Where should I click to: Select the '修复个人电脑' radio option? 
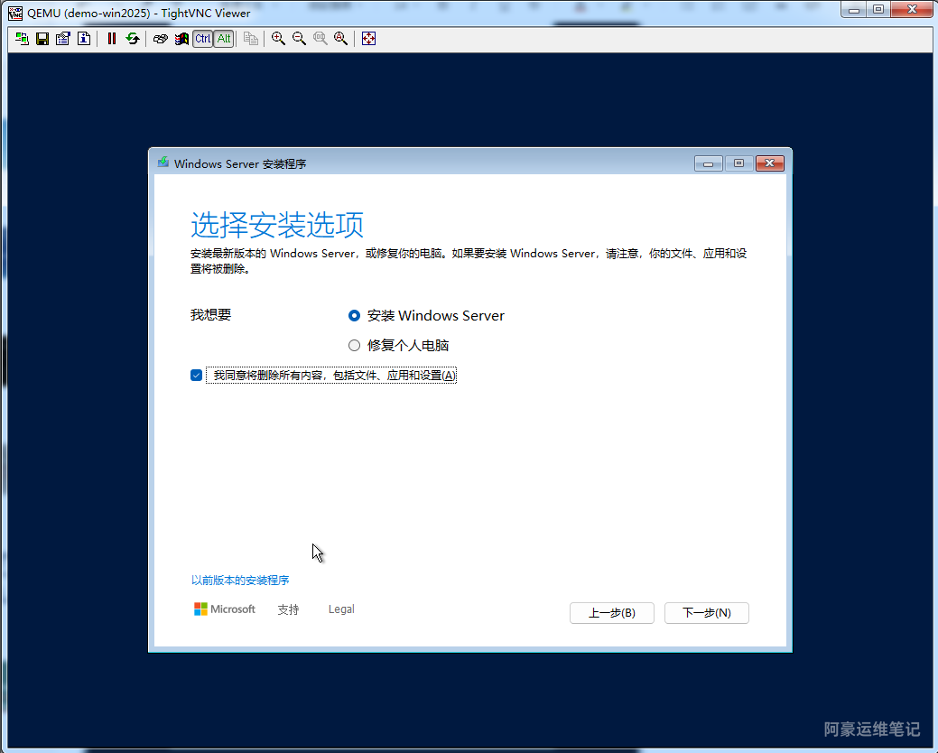(x=354, y=345)
